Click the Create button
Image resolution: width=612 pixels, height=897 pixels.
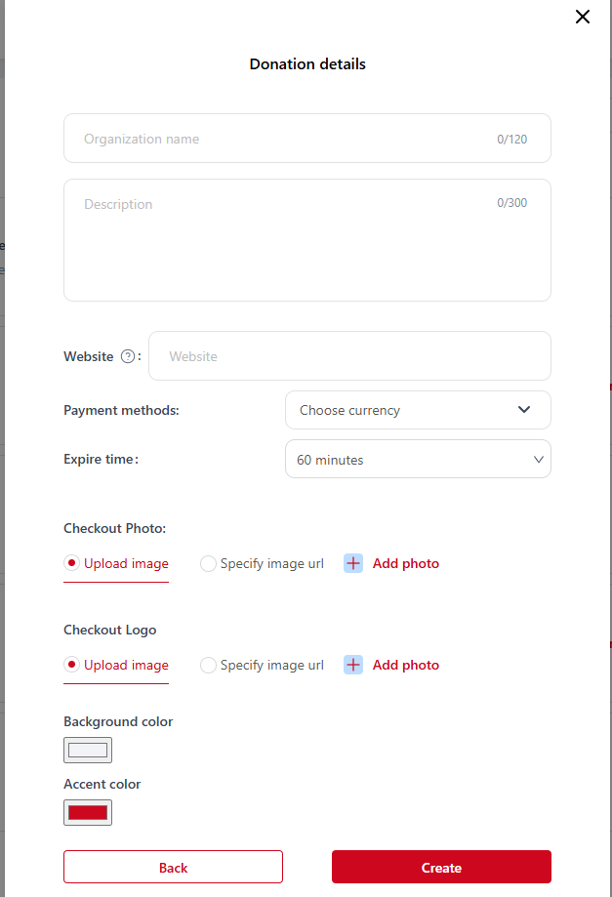(441, 867)
